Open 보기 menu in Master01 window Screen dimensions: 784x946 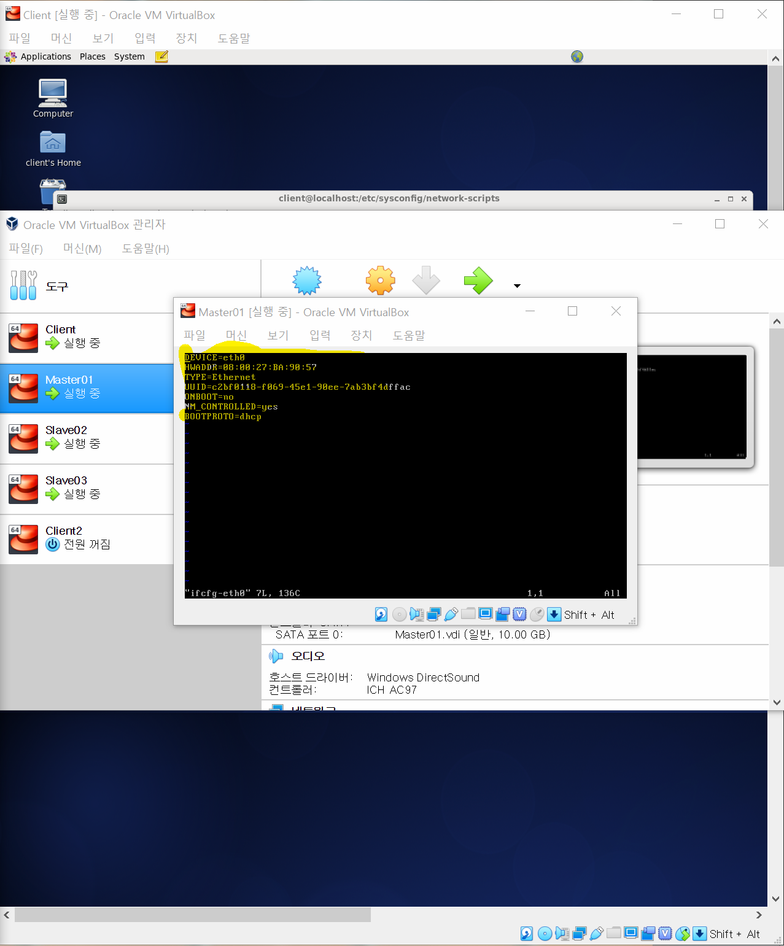click(x=278, y=335)
